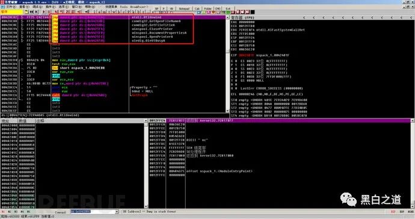415x219 pixels.
Task: Click the Command input field
Action: tap(93, 212)
